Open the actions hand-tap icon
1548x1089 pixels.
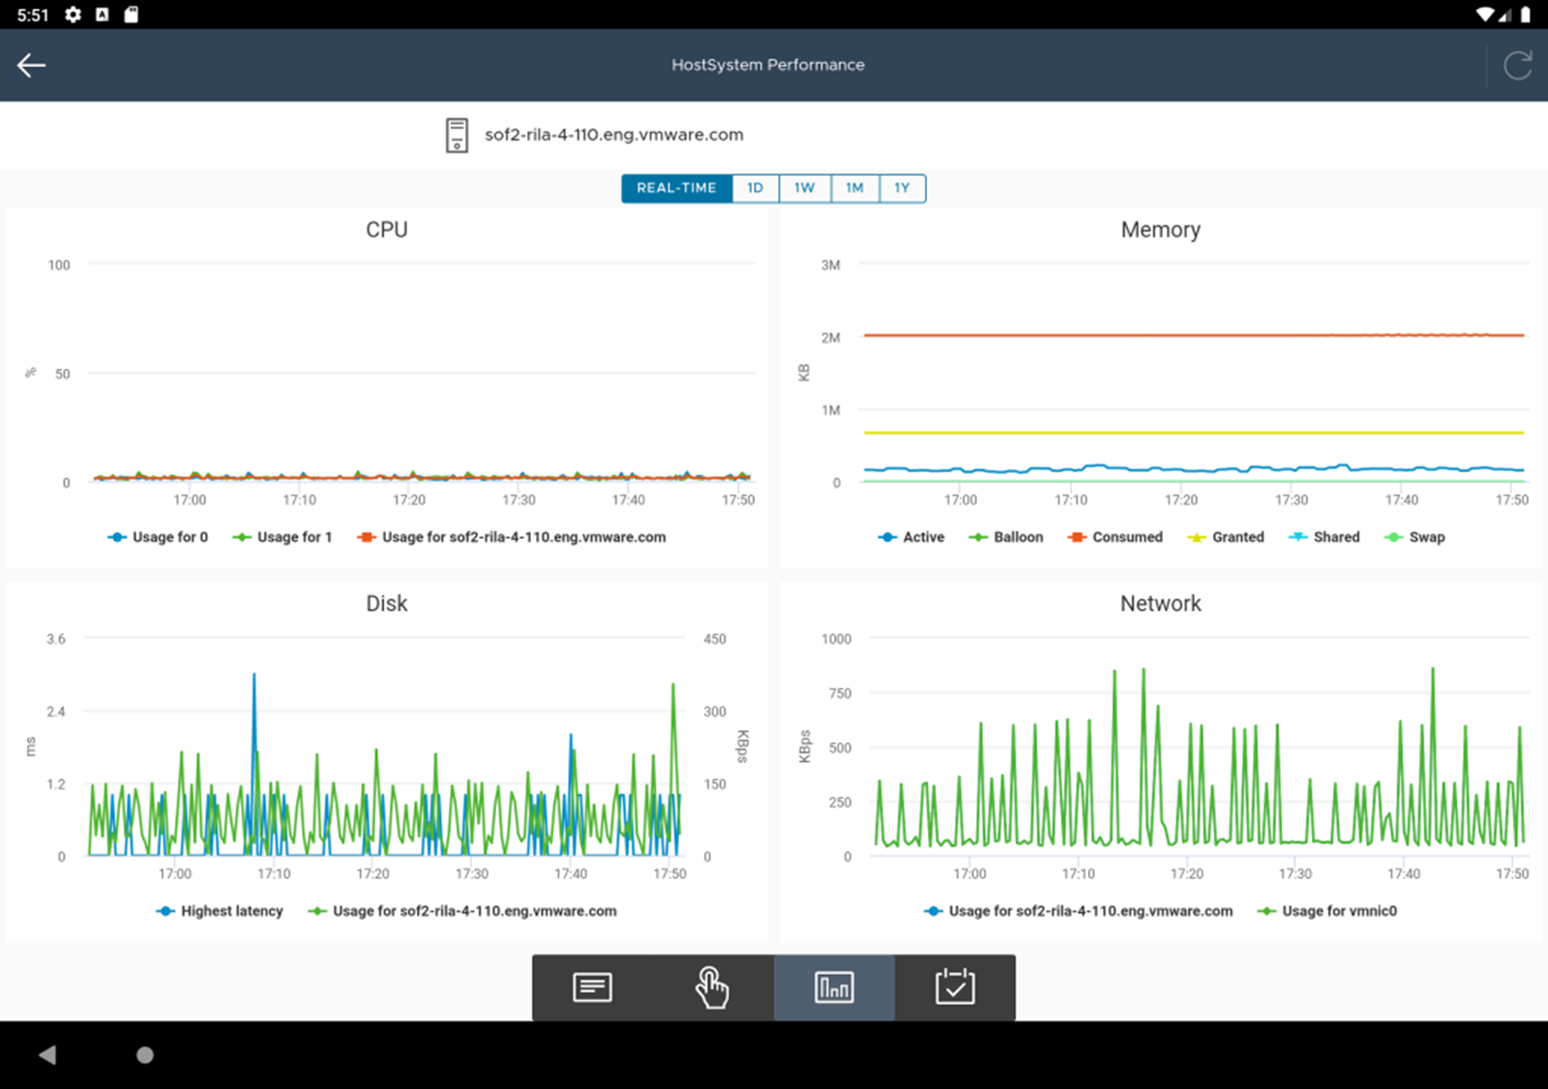[x=712, y=987]
